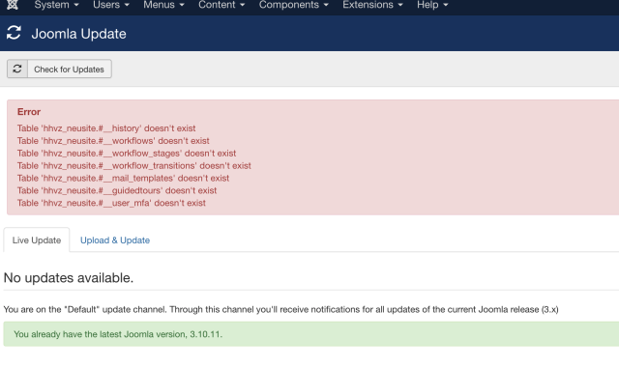Click the Joomla logo icon
The height and width of the screenshot is (367, 619).
click(x=13, y=4)
